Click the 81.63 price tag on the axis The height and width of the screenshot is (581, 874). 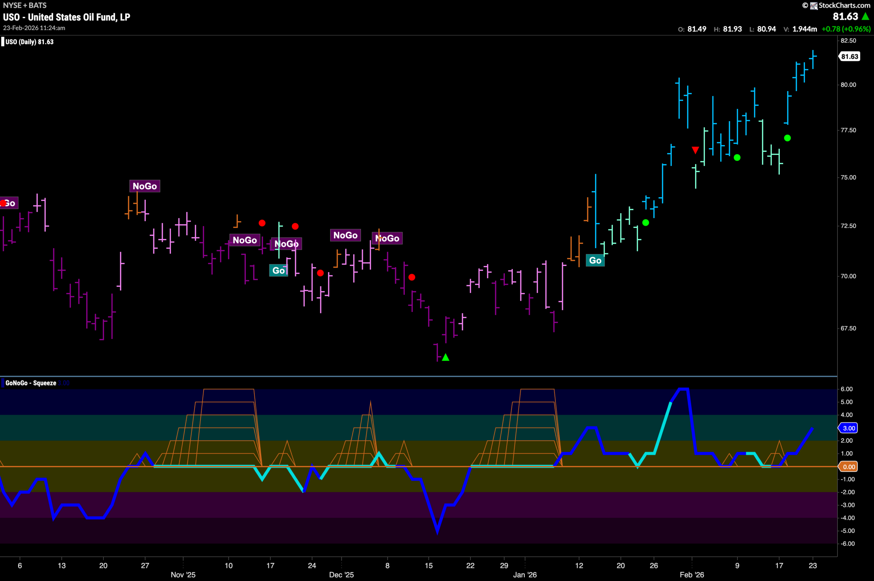849,56
